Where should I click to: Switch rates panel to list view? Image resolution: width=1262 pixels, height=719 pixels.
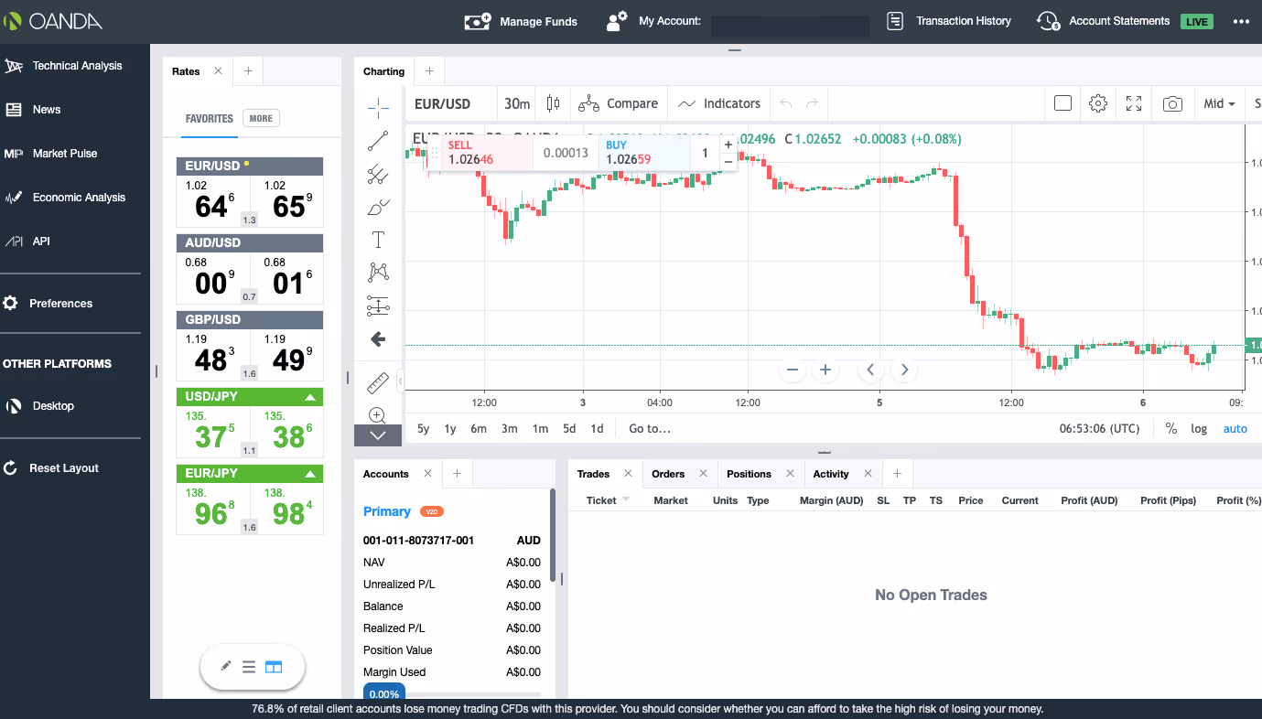(249, 667)
